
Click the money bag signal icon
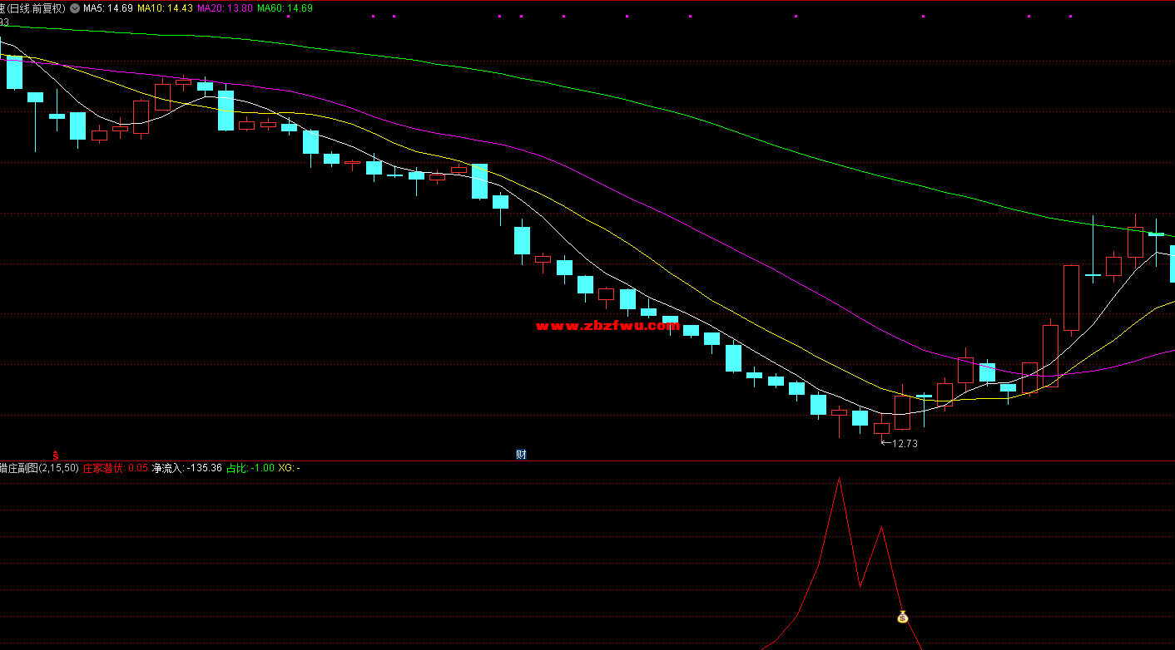tap(903, 617)
